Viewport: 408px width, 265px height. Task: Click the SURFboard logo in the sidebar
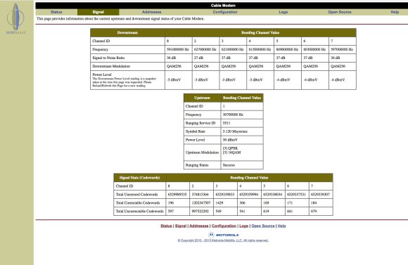16,18
